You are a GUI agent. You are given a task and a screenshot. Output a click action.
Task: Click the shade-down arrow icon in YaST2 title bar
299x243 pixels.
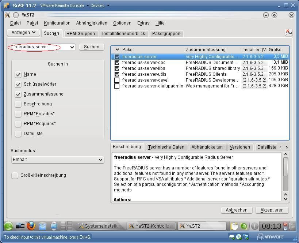click(x=266, y=15)
